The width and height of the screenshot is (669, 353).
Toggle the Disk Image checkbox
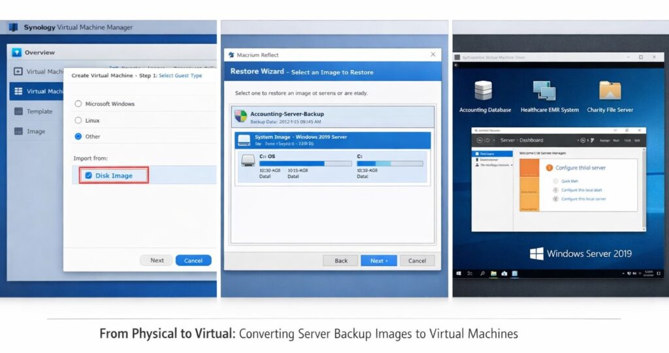88,176
